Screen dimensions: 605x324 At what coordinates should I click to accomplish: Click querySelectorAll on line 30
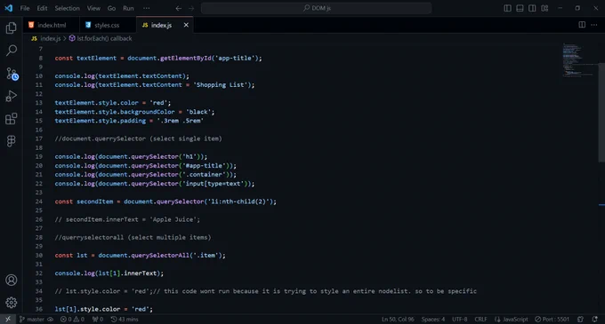[160, 256]
